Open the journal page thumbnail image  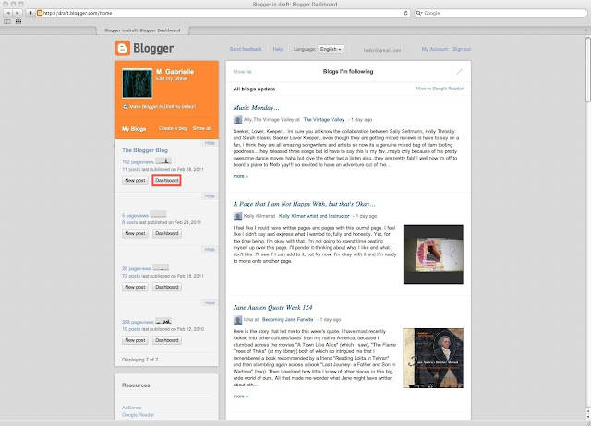pyautogui.click(x=433, y=254)
